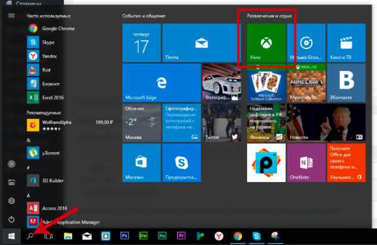
Task: Open the calendar tile showing 17
Action: click(x=141, y=43)
